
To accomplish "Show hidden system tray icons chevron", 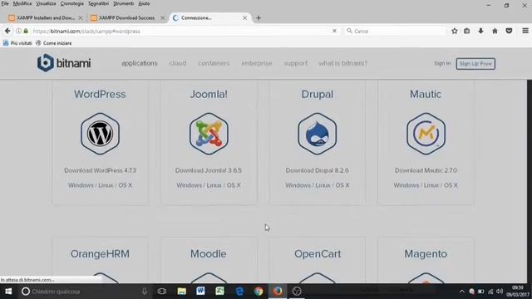I will pyautogui.click(x=462, y=292).
